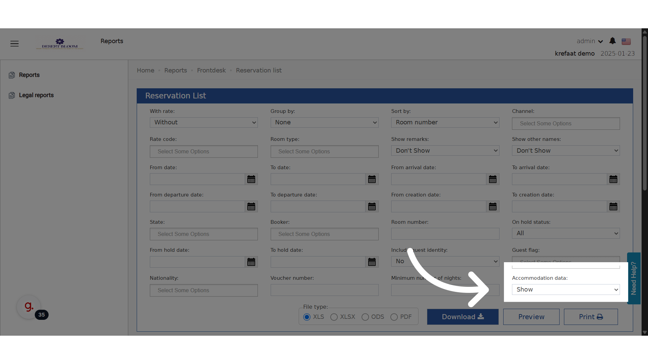Click the Room type options field
The image size is (648, 364).
point(324,152)
